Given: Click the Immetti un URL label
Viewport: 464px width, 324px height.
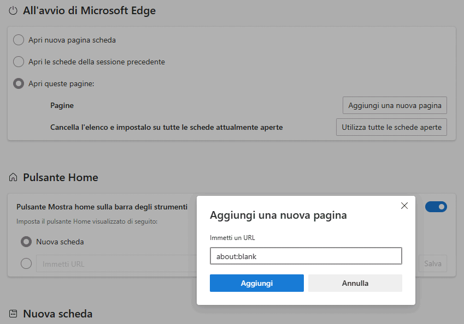Looking at the screenshot, I should tap(232, 238).
